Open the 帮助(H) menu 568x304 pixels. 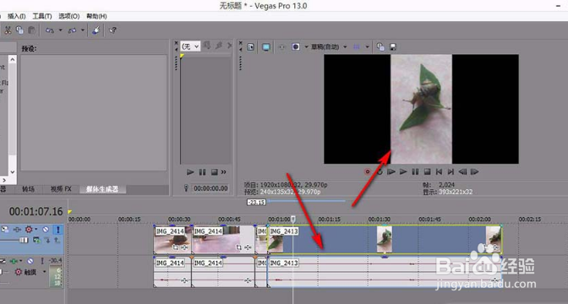[96, 16]
